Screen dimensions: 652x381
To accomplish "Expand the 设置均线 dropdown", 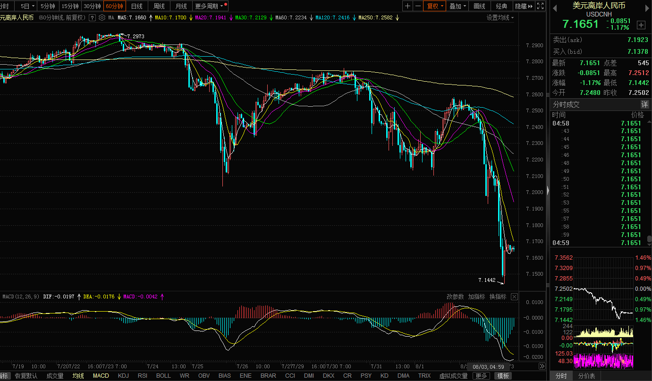I will pyautogui.click(x=500, y=17).
